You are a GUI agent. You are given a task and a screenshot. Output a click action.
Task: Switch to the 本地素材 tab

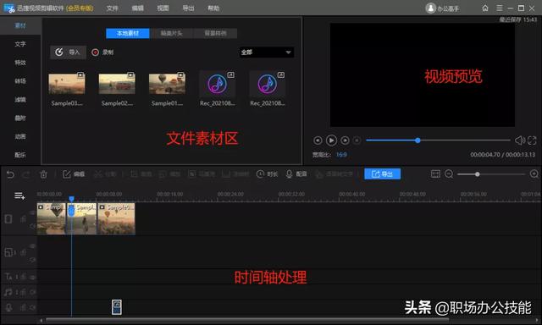click(x=128, y=33)
